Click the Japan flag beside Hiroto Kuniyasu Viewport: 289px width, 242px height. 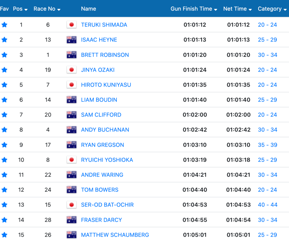[71, 85]
